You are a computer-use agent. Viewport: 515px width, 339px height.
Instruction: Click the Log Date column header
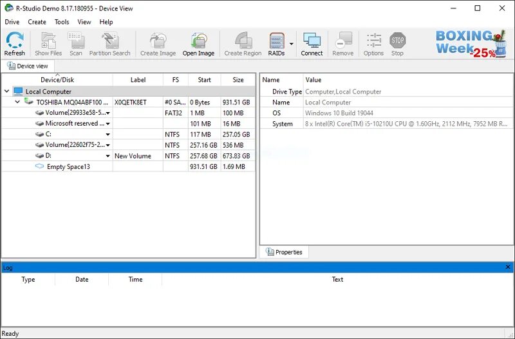coord(82,280)
